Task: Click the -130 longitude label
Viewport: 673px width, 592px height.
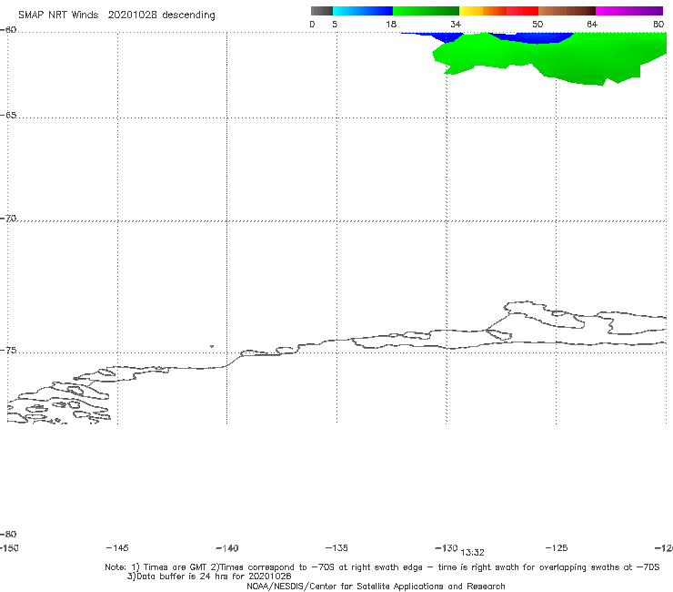Action: click(447, 548)
